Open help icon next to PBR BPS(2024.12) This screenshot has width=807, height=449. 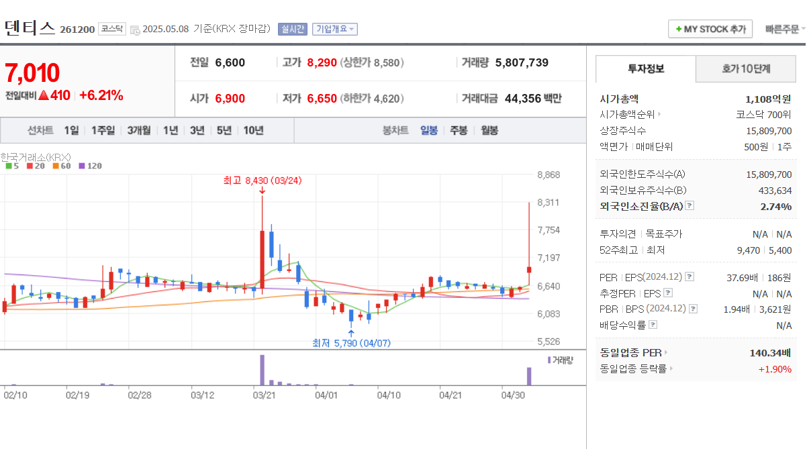694,309
